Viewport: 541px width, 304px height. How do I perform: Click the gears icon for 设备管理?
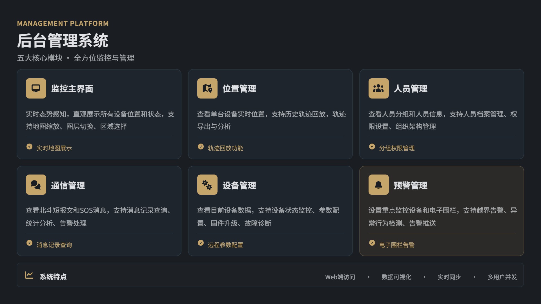tap(207, 185)
